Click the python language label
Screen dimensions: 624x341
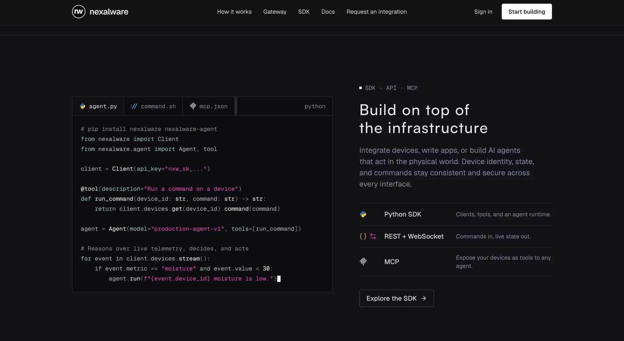[x=315, y=106]
